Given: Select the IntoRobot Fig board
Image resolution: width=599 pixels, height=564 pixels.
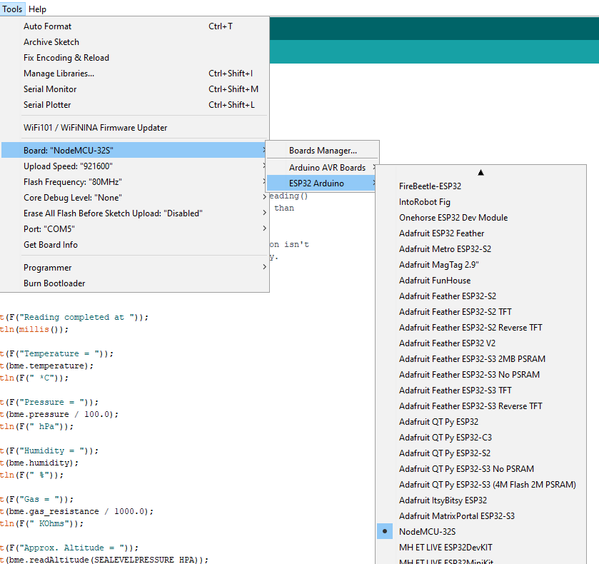Looking at the screenshot, I should tap(481, 202).
